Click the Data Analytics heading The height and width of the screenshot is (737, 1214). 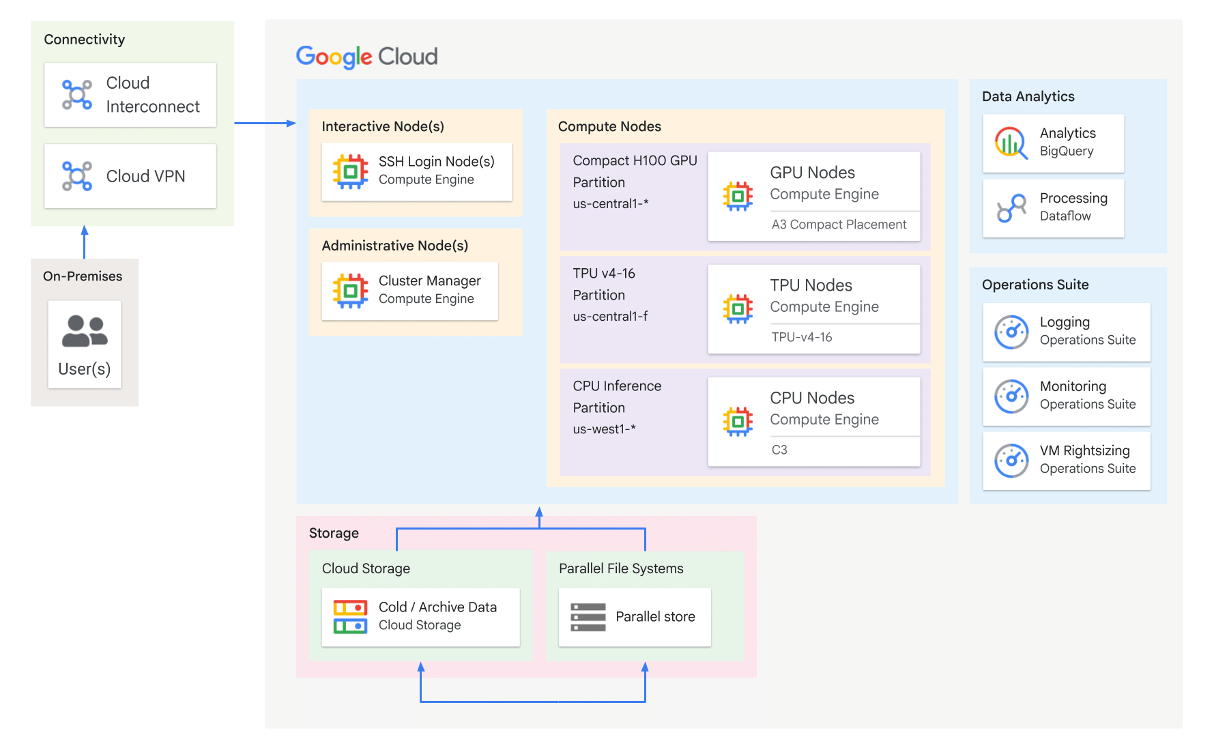point(1028,97)
